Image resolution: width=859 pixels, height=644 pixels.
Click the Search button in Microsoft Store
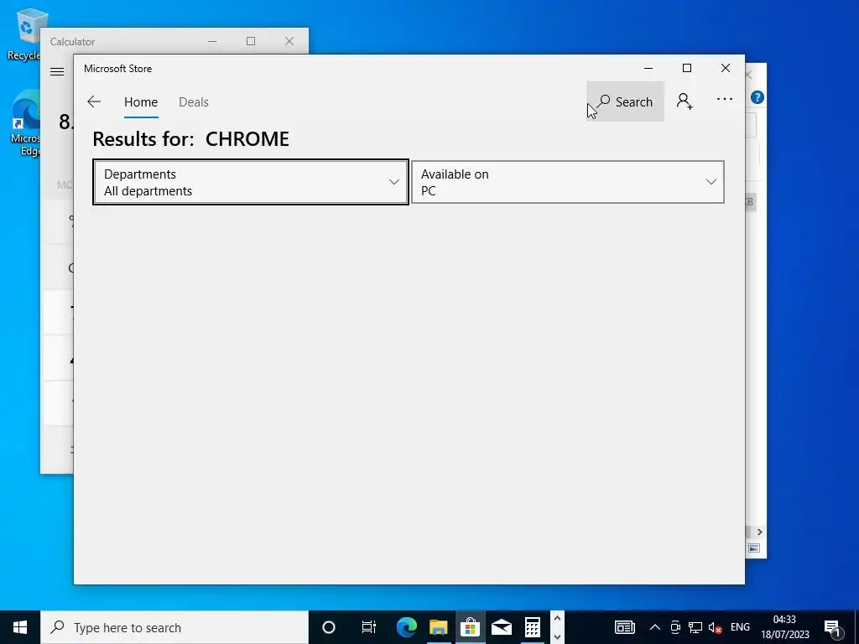625,101
